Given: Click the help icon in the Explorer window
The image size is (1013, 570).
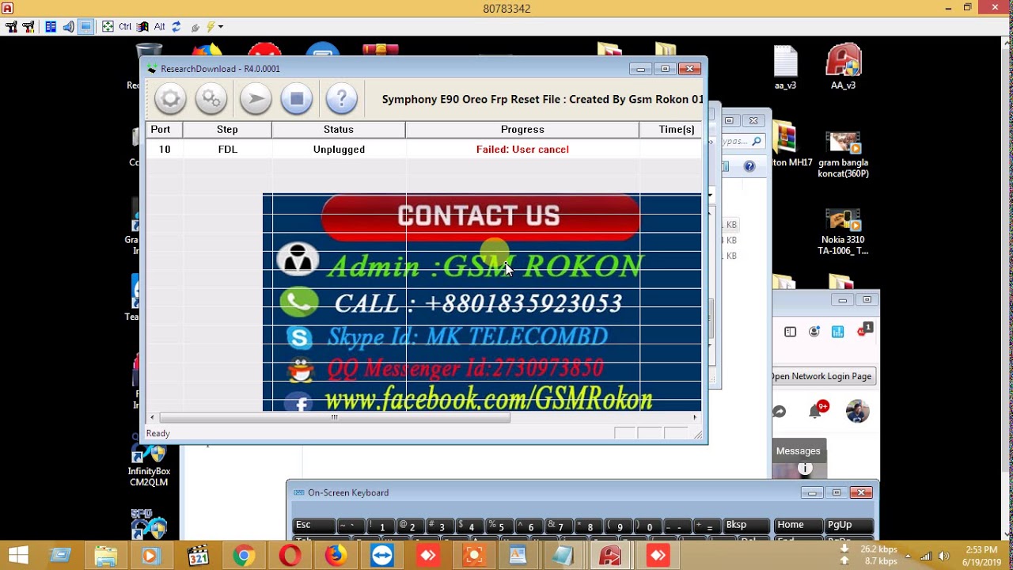Looking at the screenshot, I should pyautogui.click(x=749, y=166).
